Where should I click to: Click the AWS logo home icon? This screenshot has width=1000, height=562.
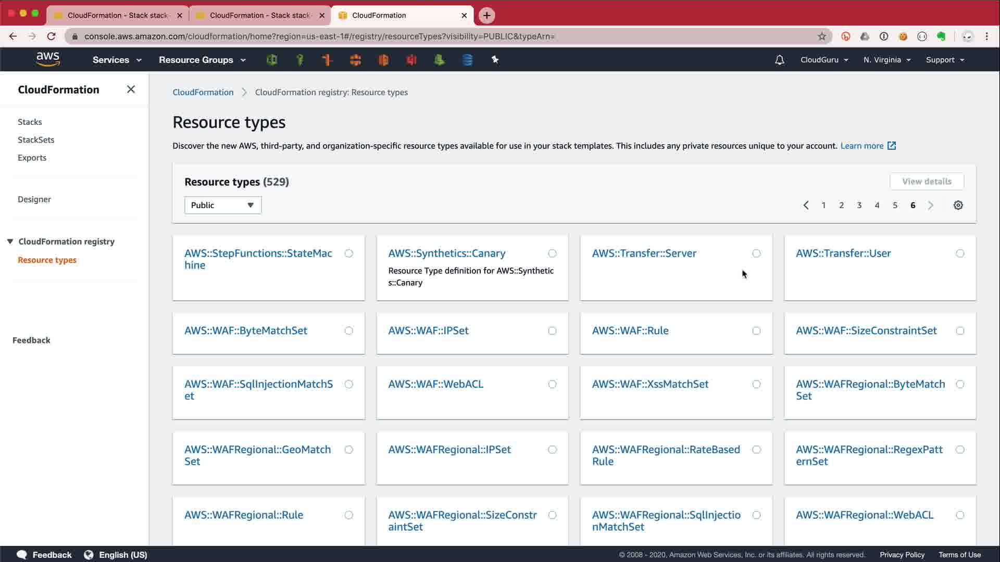[x=48, y=59]
